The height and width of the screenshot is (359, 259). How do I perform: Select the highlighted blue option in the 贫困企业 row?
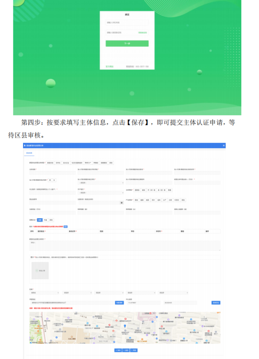coord(40,220)
